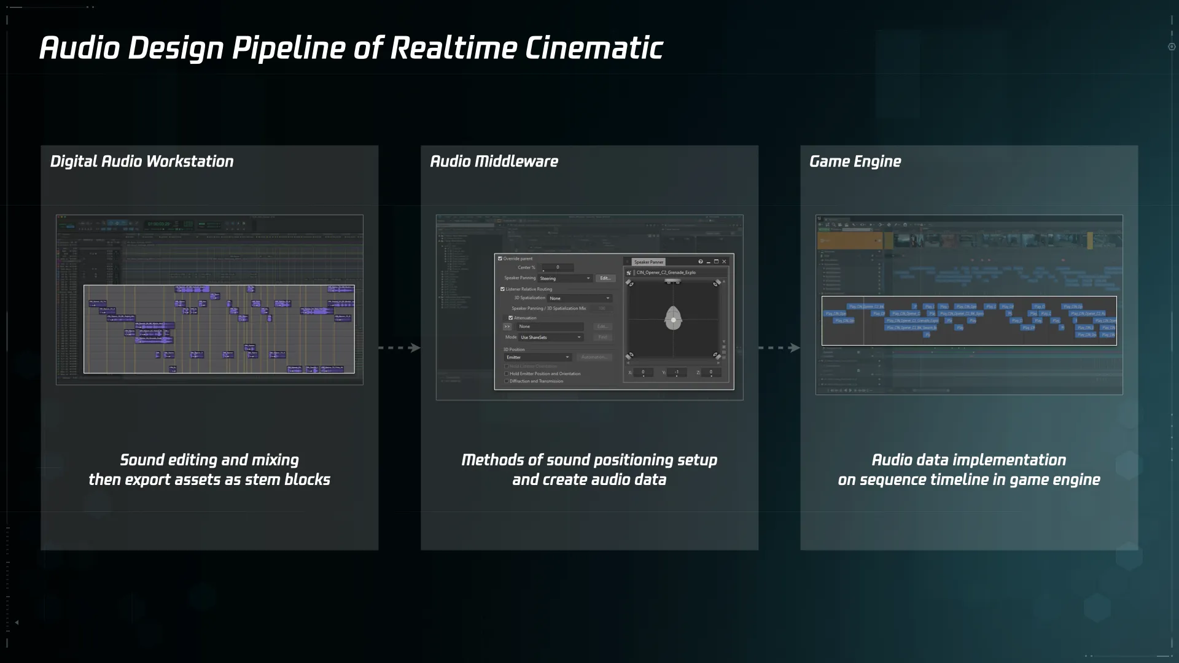Open the 3D Spatialization None dropdown
Screen dimensions: 1179x663
coord(580,298)
